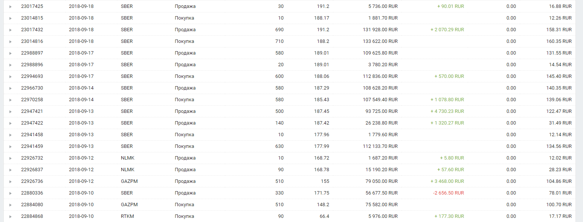
Task: Expand RTKM trade row 22884868
Action: 11,216
